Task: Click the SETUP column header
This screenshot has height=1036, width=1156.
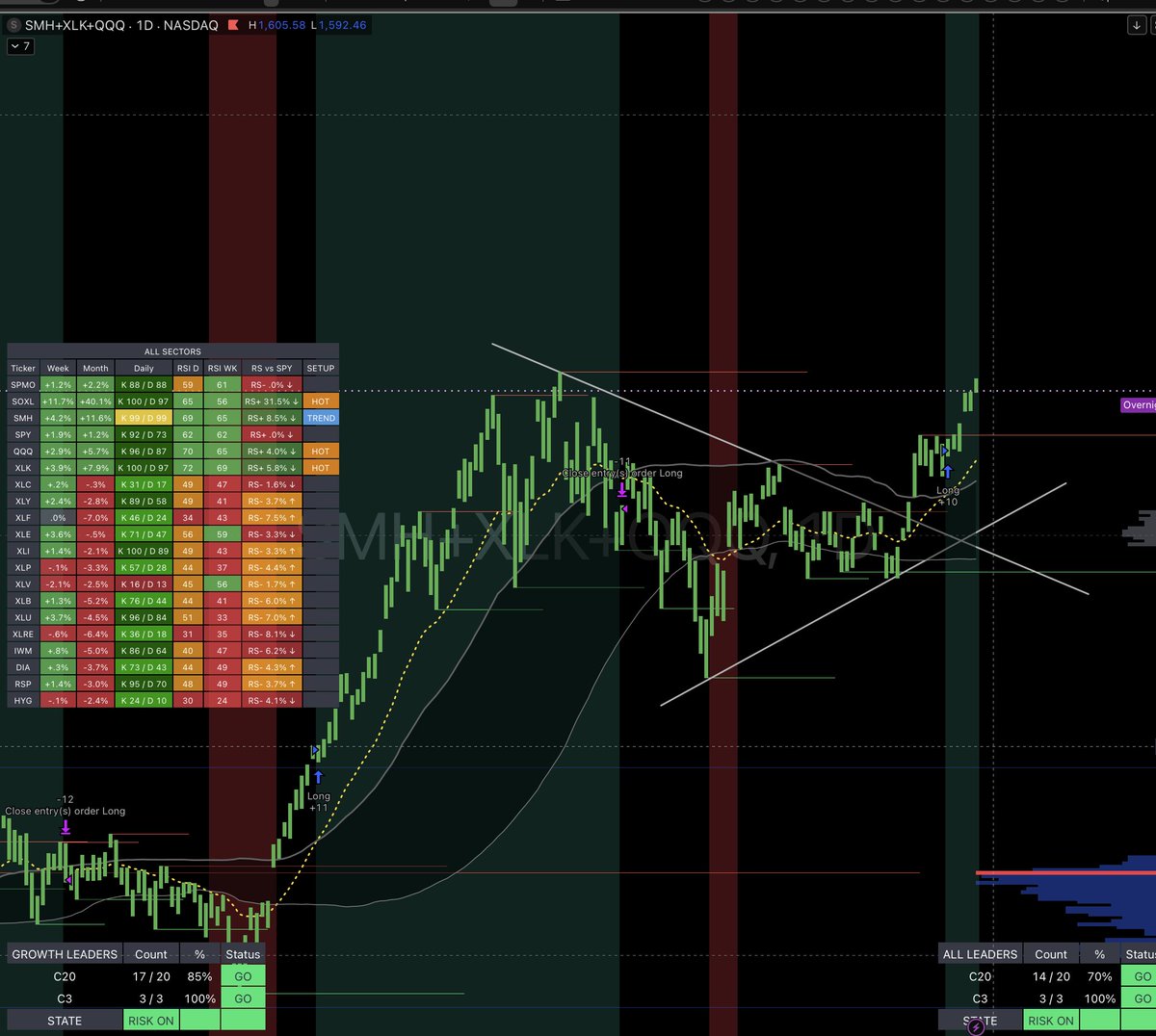Action: pos(321,368)
